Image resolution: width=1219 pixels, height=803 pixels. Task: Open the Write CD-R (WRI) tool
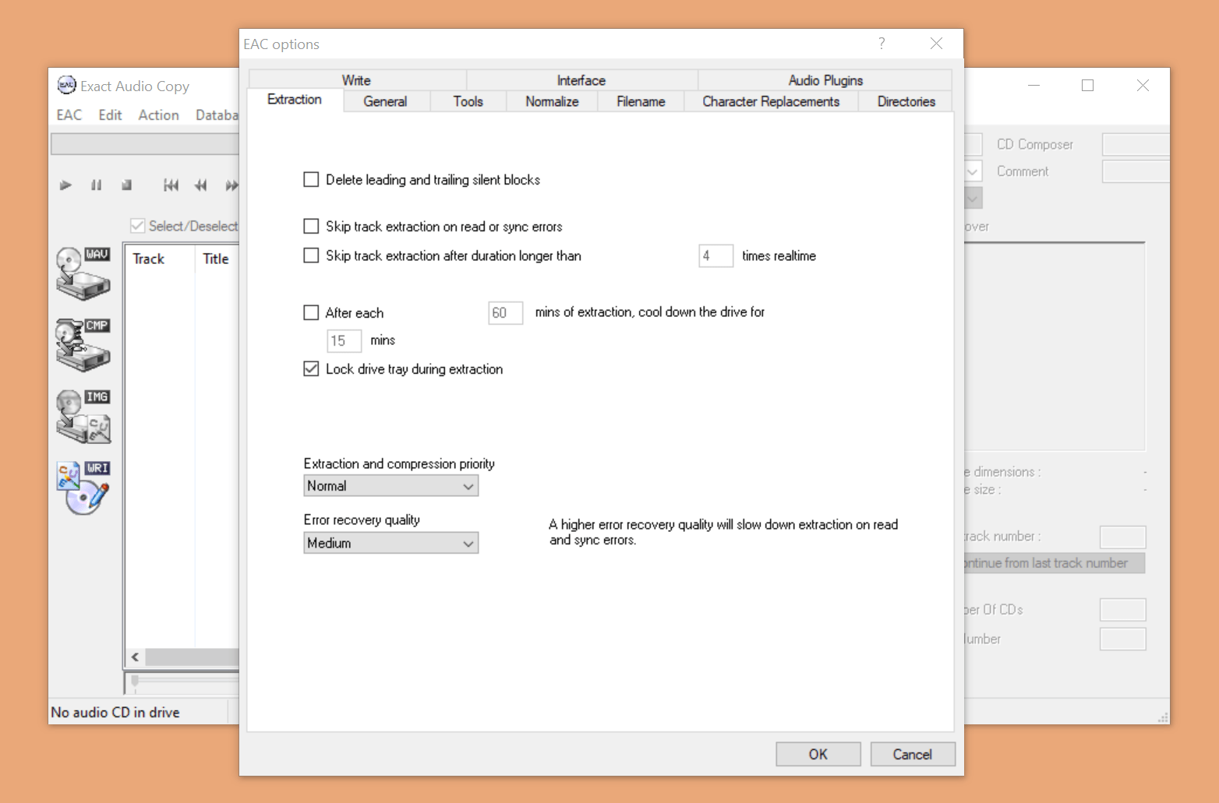(82, 488)
